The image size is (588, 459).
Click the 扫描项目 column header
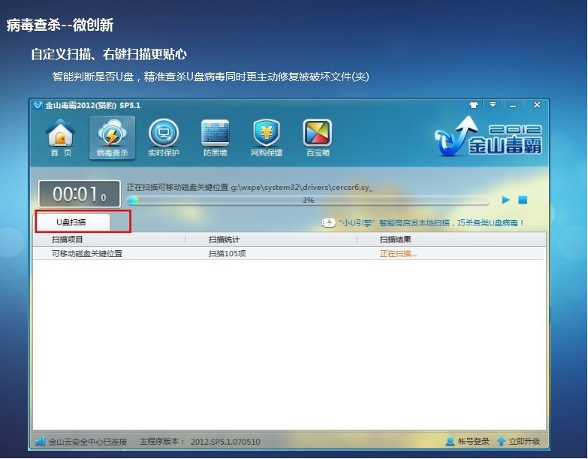pyautogui.click(x=68, y=240)
